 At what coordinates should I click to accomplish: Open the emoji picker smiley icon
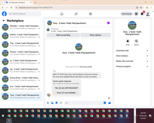(105, 103)
